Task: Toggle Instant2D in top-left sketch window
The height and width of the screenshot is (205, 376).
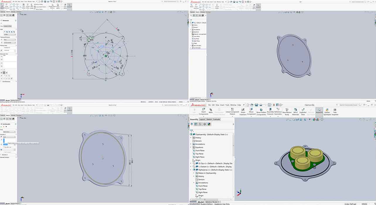Action: pos(69,6)
